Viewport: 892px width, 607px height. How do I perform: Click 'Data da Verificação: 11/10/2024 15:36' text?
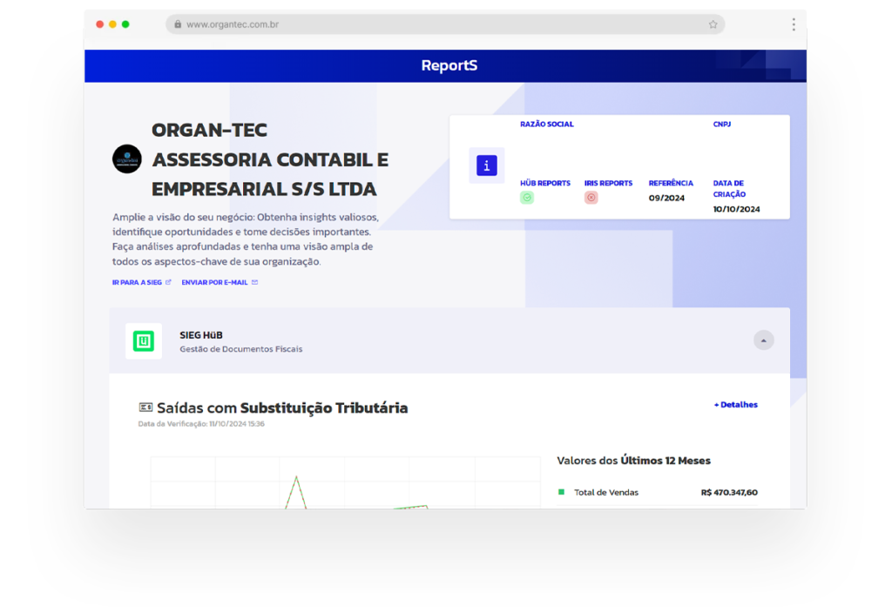coord(201,424)
